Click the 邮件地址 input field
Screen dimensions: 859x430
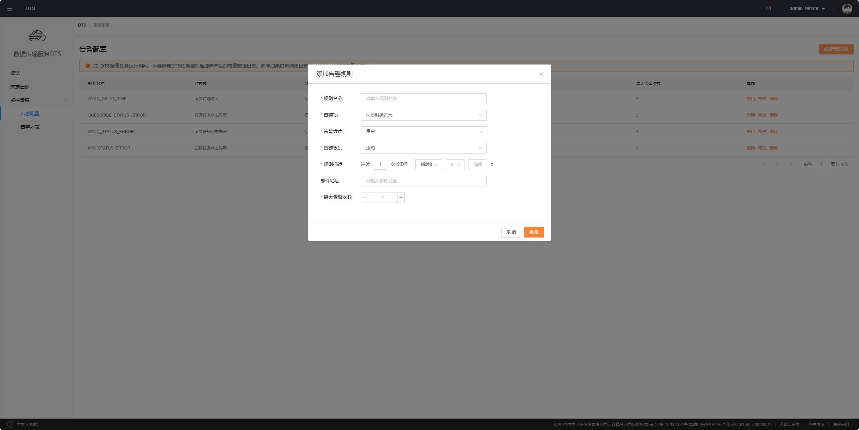423,181
